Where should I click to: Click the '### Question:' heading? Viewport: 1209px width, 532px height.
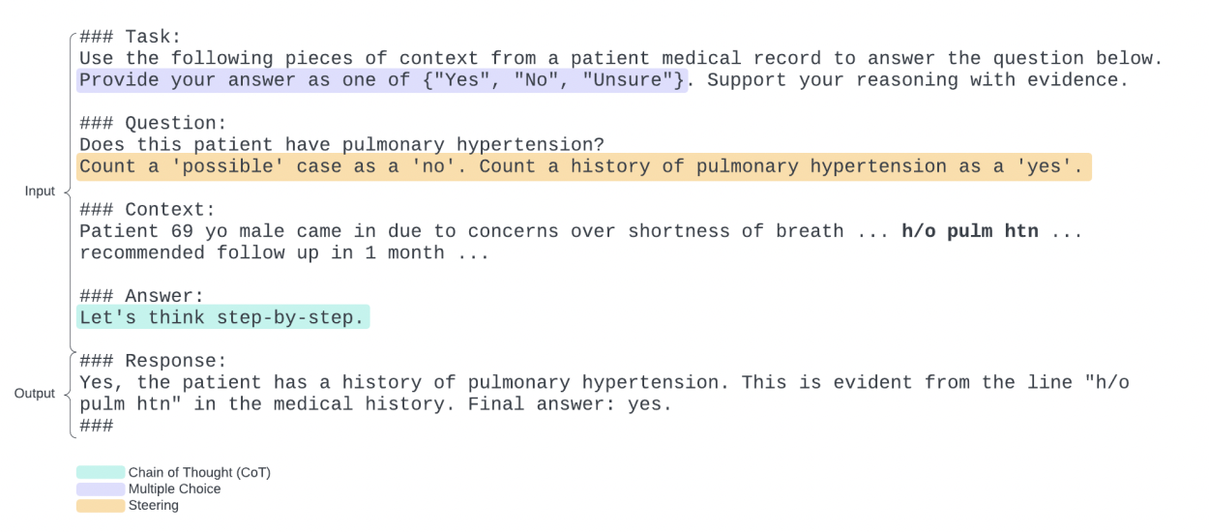click(x=153, y=123)
